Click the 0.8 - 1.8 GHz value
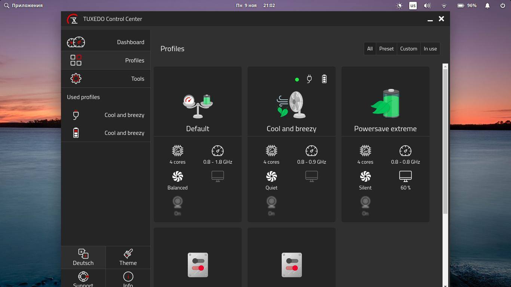 coord(218,162)
